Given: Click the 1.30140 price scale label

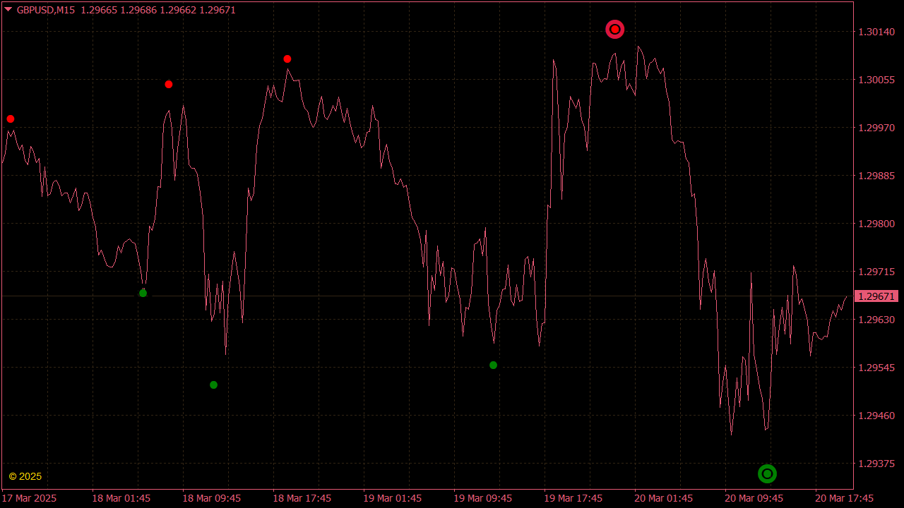Looking at the screenshot, I should point(876,32).
